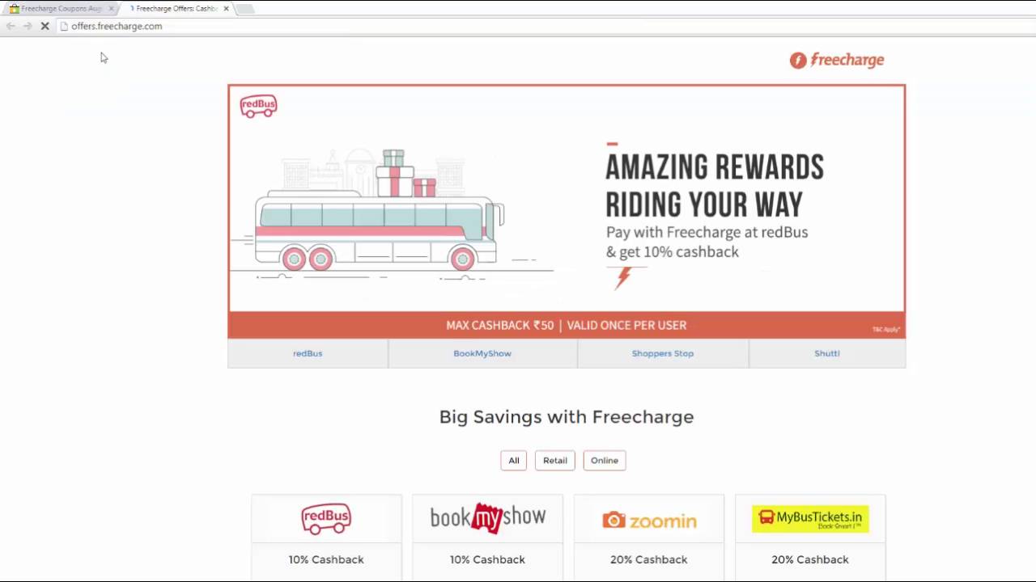The image size is (1036, 582).
Task: Select the redBus banner tab
Action: point(308,353)
